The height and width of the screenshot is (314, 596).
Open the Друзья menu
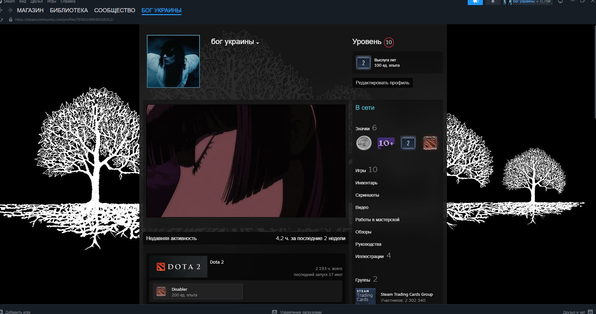[37, 2]
